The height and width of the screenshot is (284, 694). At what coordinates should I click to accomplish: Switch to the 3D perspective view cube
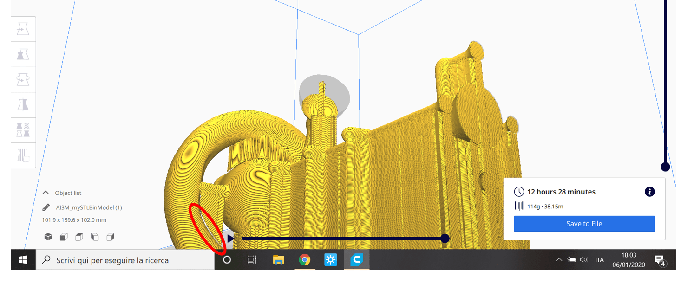pos(48,237)
